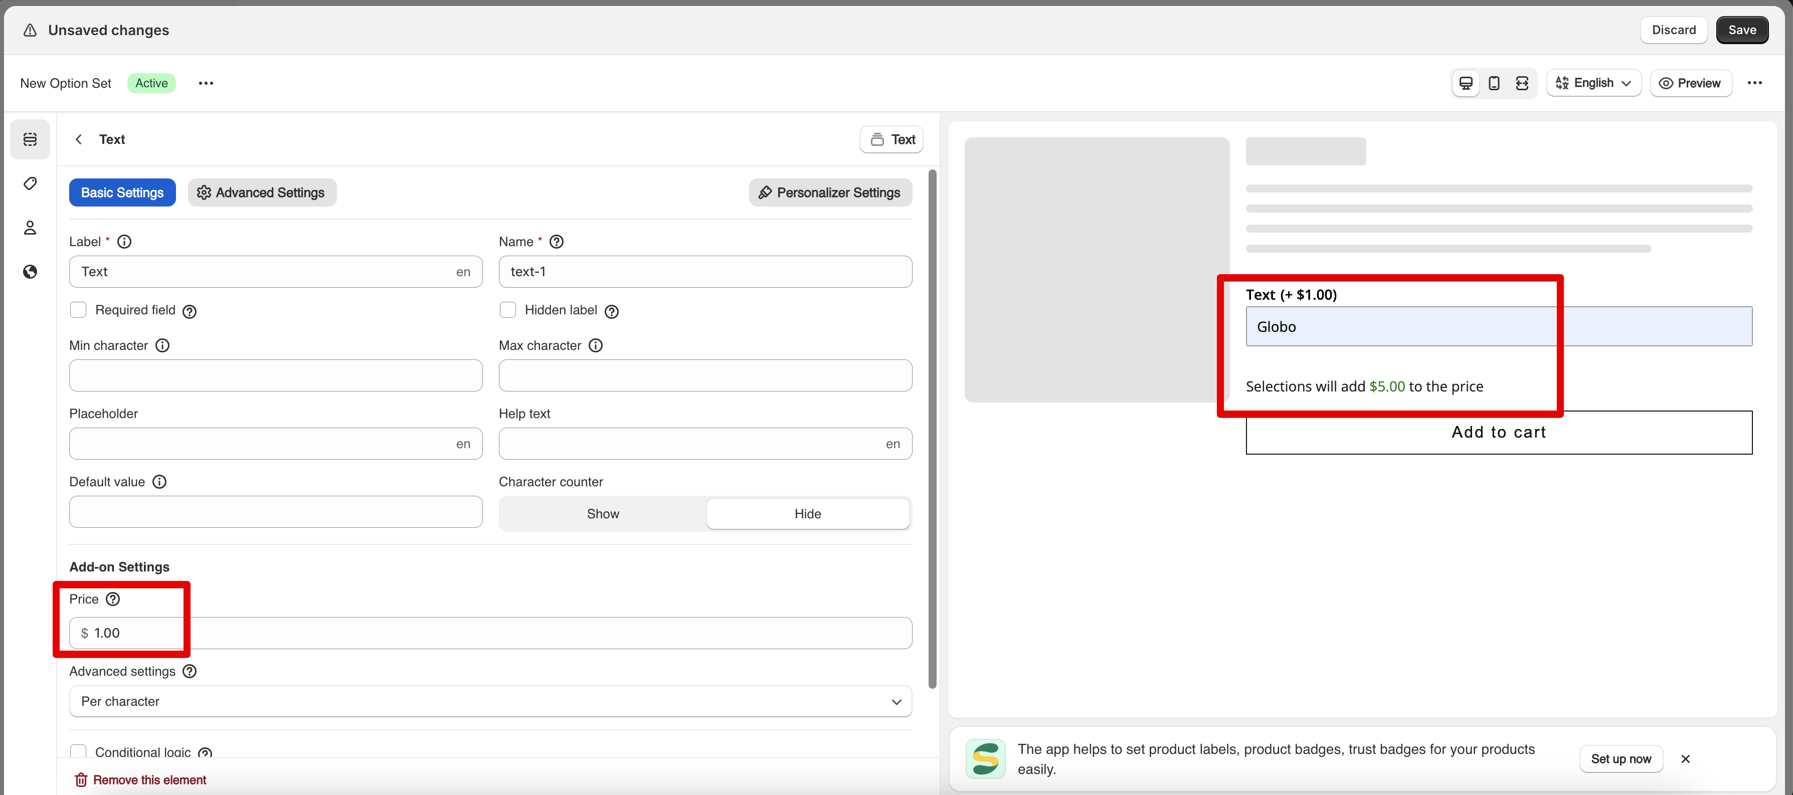
Task: Enable the Required field checkbox
Action: click(x=78, y=310)
